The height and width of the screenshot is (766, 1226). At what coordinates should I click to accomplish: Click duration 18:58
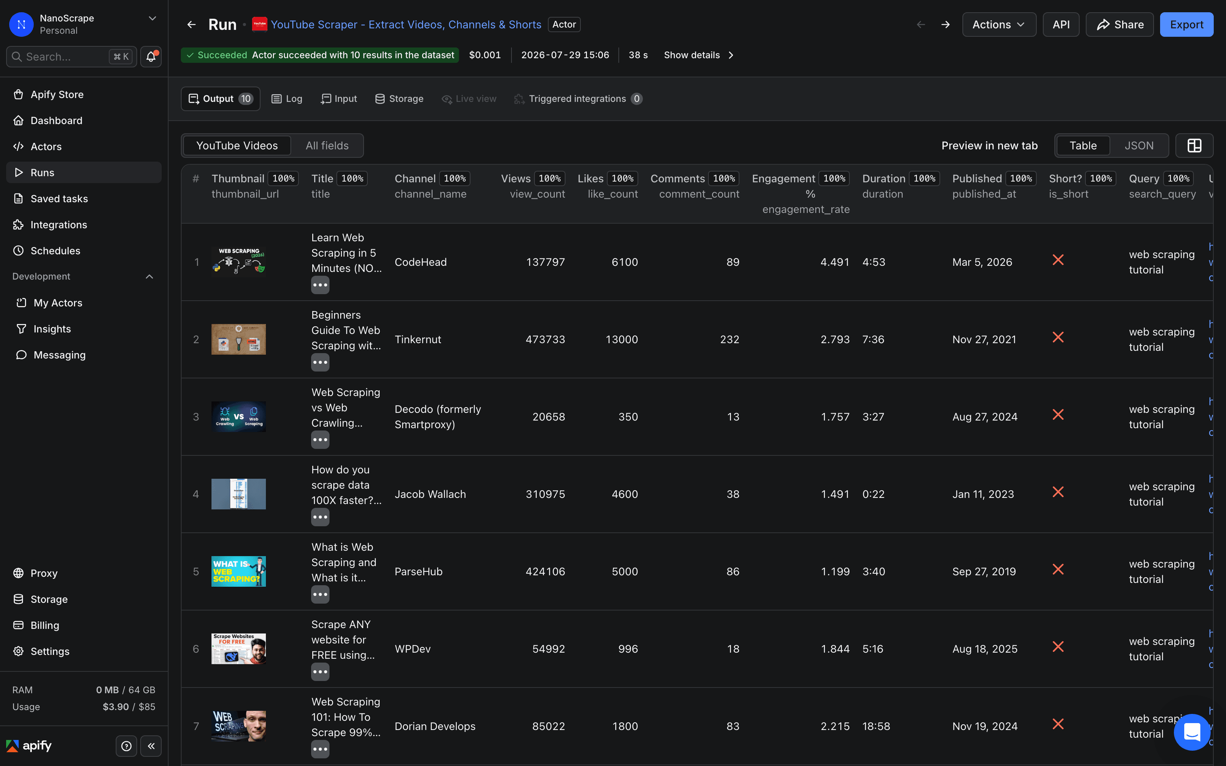876,726
